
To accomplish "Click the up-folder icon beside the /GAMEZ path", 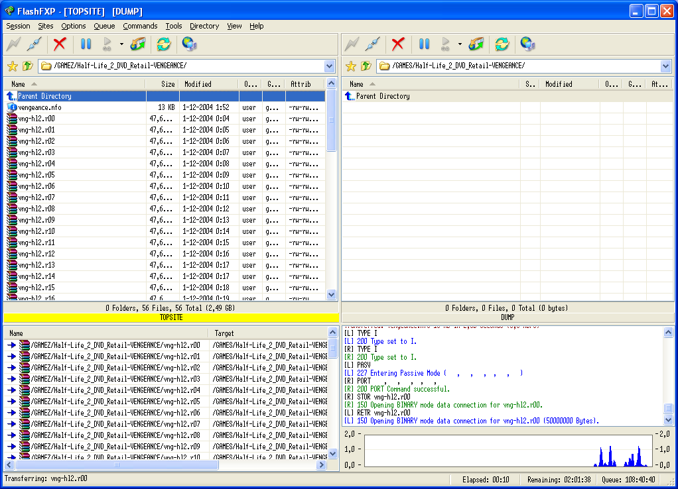I will [x=28, y=66].
